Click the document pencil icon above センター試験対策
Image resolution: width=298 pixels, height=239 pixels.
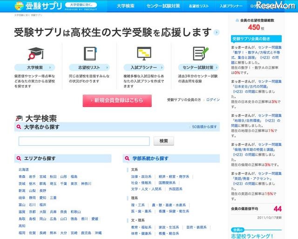pos(201,54)
